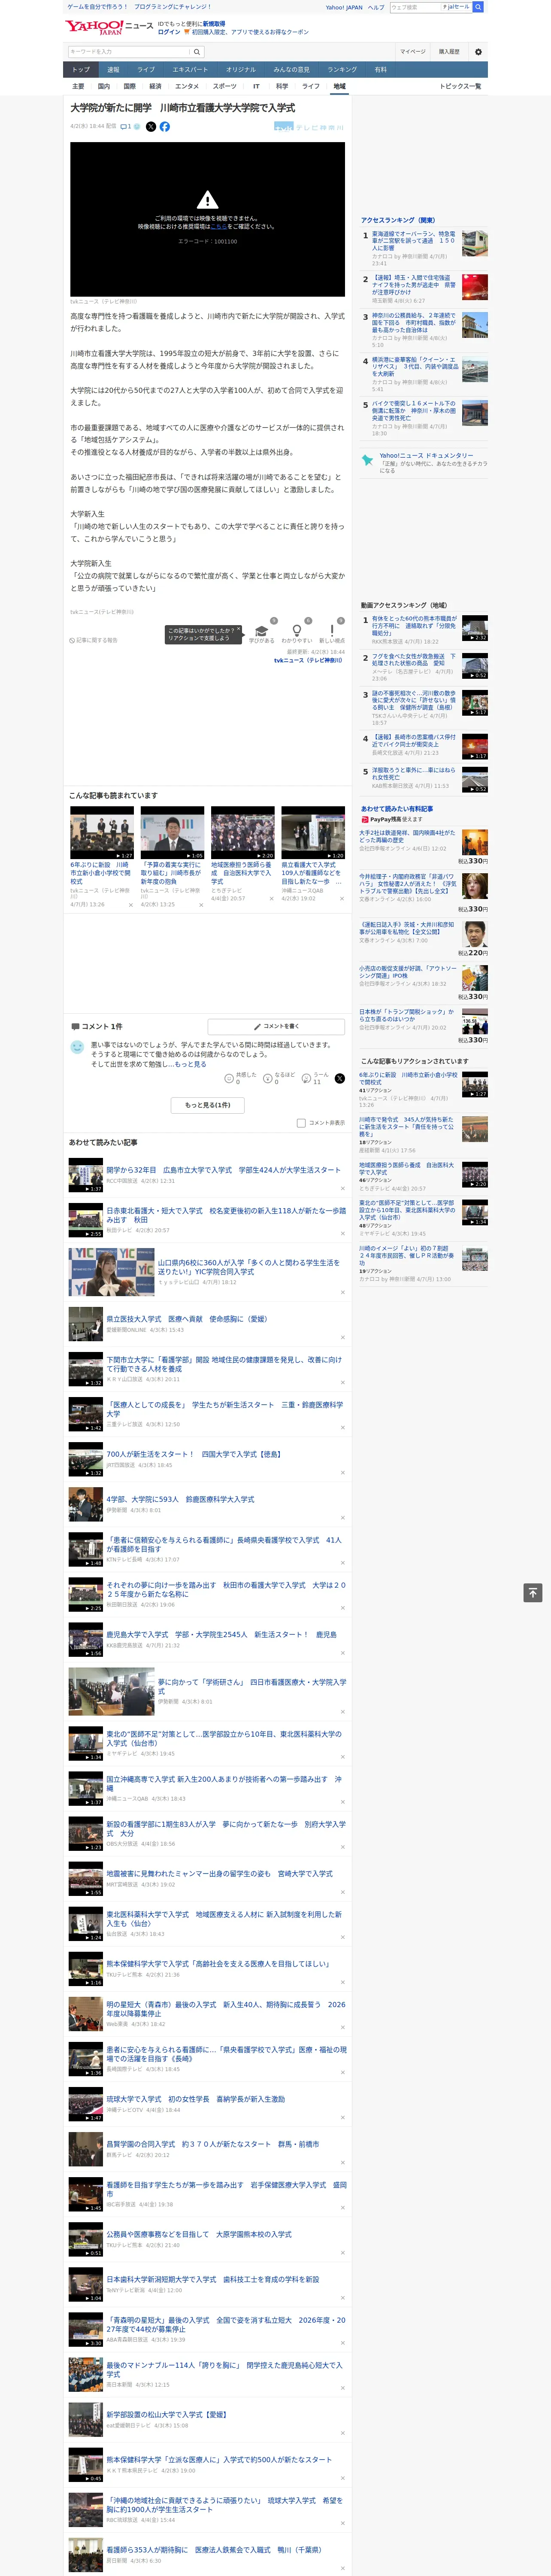
Task: Click the コメントを書く button
Action: tap(277, 1026)
